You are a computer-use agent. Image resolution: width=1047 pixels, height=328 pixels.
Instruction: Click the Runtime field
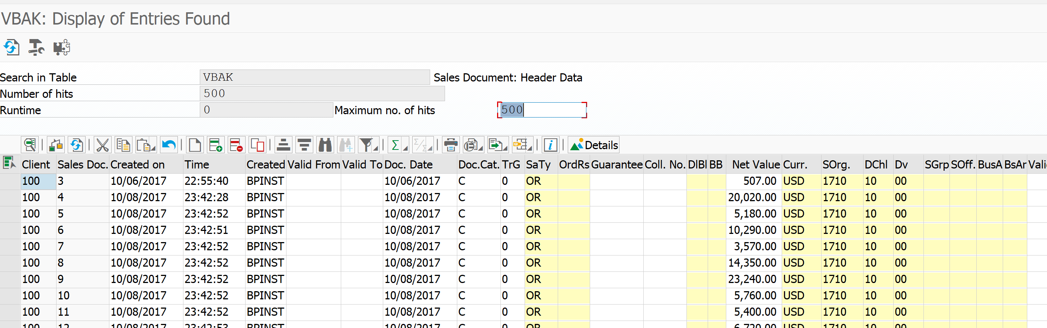click(x=266, y=110)
